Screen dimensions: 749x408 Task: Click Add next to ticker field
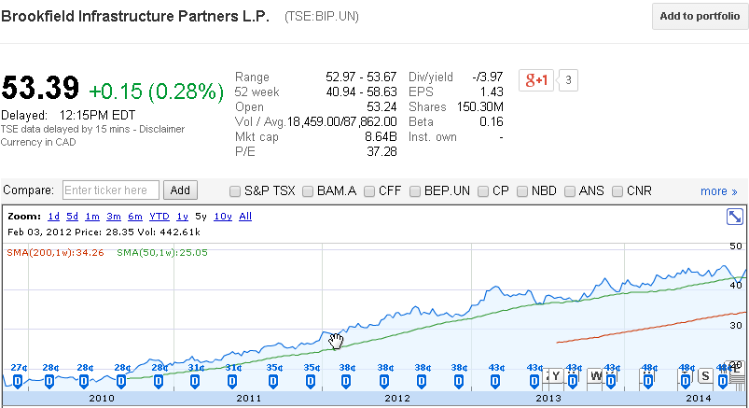[x=180, y=190]
